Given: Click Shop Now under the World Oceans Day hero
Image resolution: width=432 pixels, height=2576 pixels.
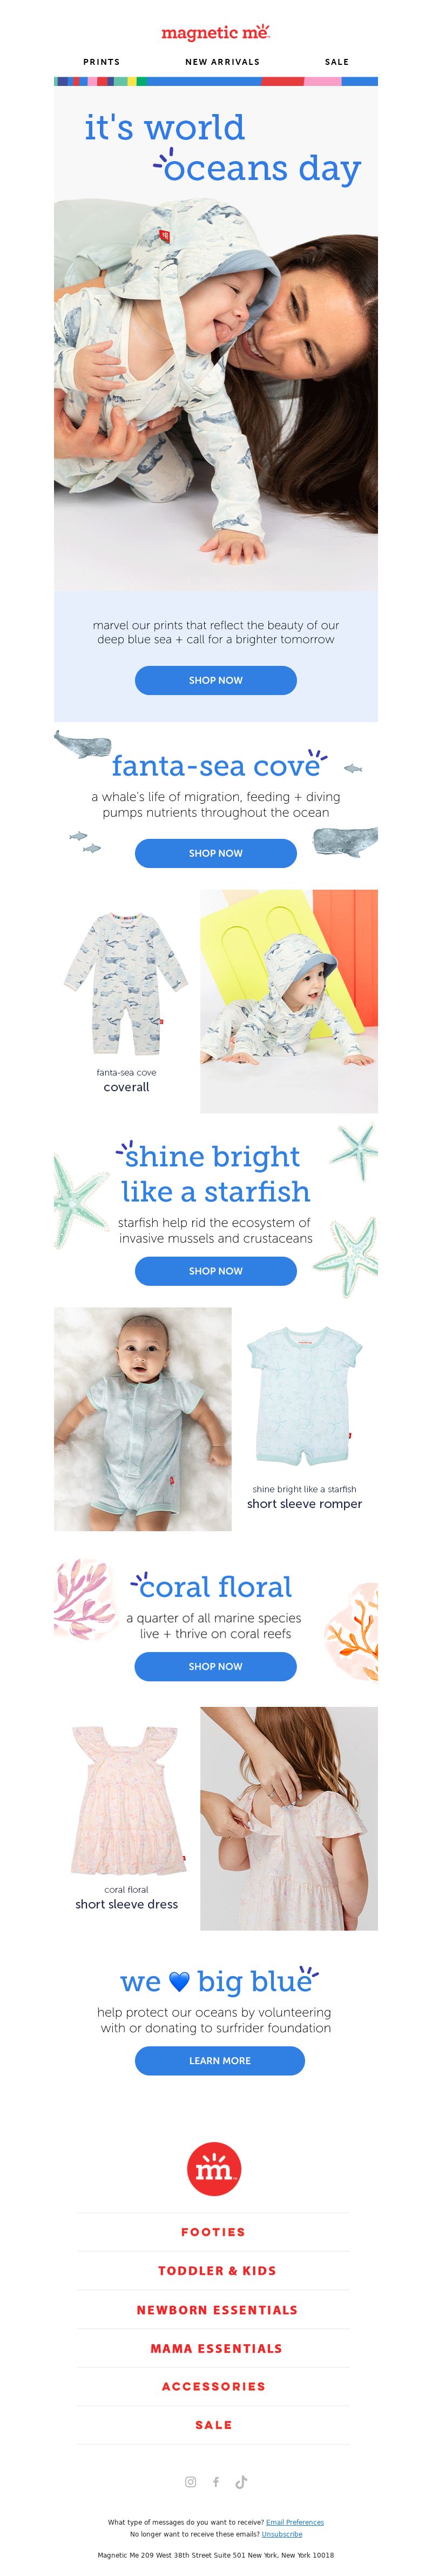Looking at the screenshot, I should [x=216, y=680].
